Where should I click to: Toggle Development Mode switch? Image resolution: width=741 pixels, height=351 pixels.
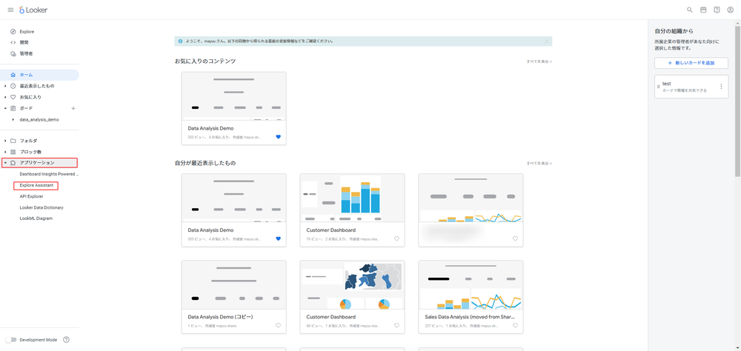tap(10, 340)
